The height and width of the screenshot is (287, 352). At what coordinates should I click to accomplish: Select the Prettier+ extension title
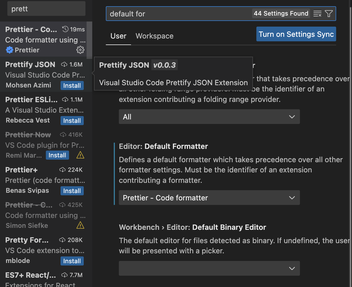pyautogui.click(x=22, y=170)
